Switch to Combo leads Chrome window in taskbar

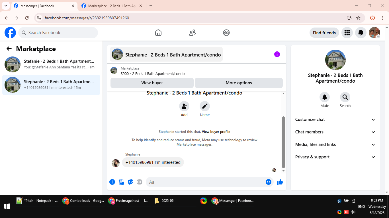coord(83,201)
